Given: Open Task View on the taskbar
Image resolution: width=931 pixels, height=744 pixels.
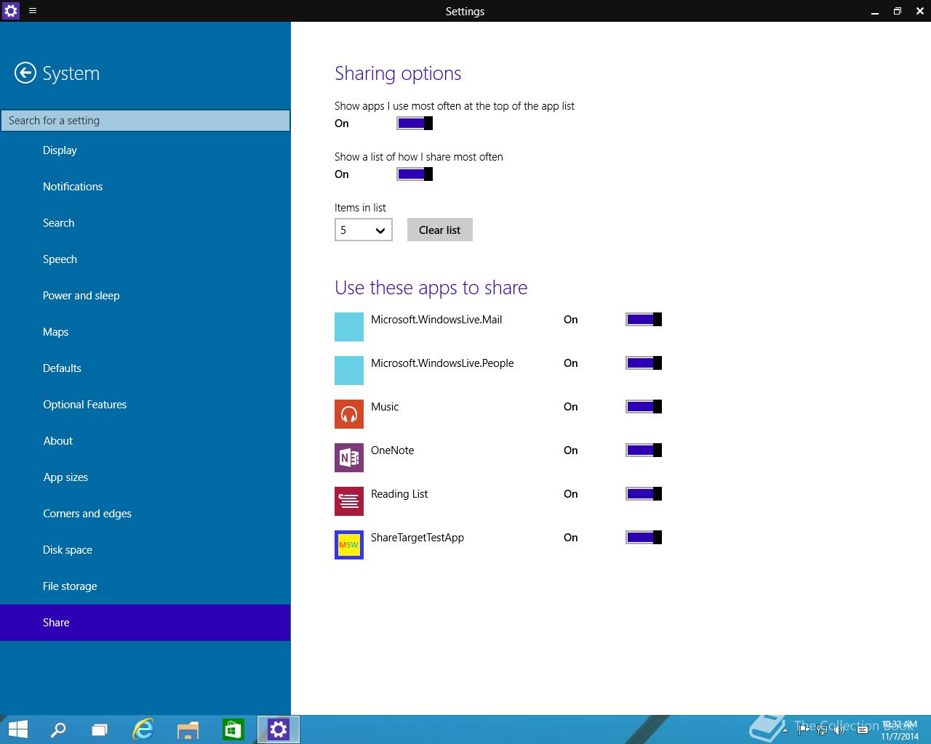Looking at the screenshot, I should tap(100, 729).
